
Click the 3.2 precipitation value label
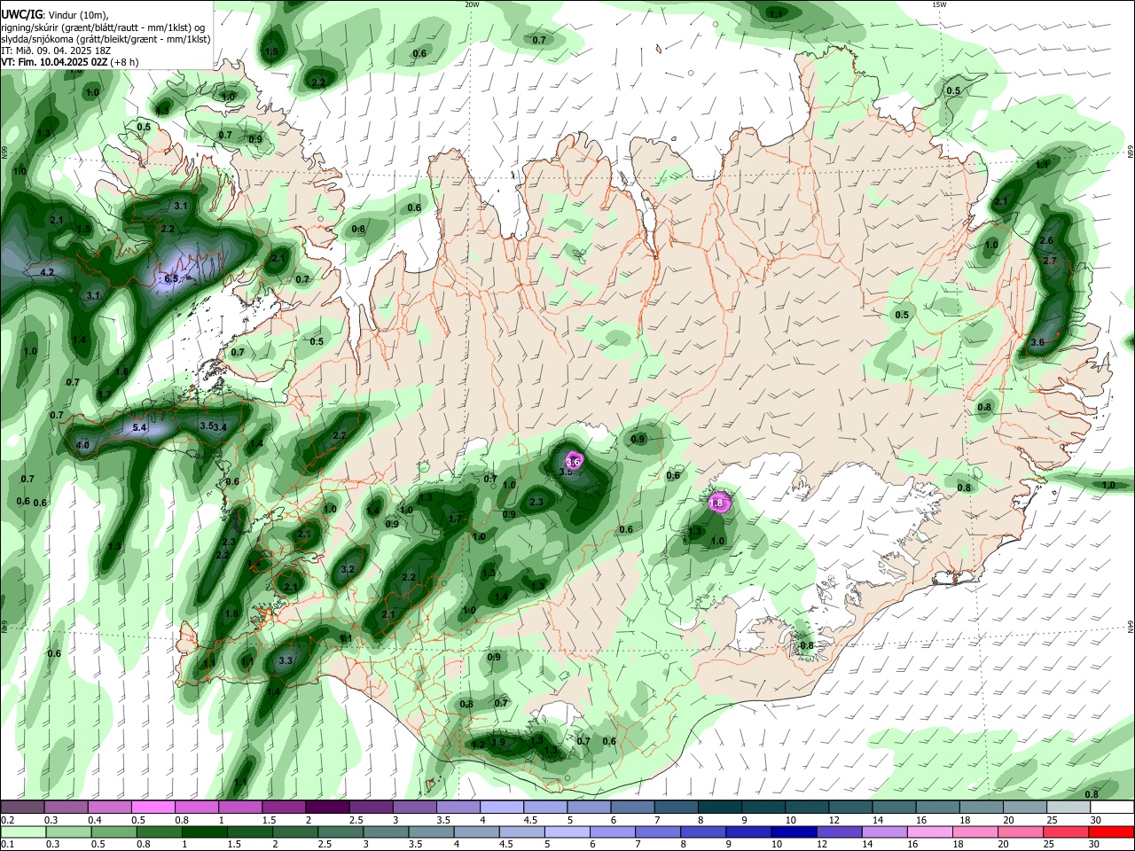[348, 569]
